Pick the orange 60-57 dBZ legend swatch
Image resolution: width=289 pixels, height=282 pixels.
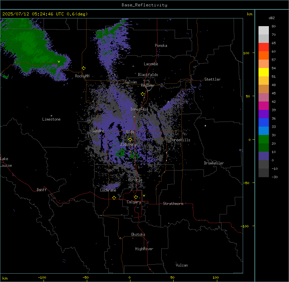tap(264, 55)
